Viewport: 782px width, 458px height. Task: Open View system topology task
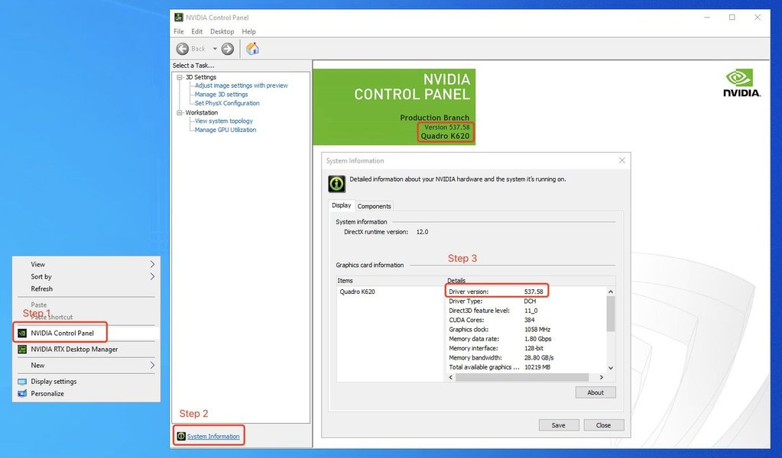pos(224,121)
